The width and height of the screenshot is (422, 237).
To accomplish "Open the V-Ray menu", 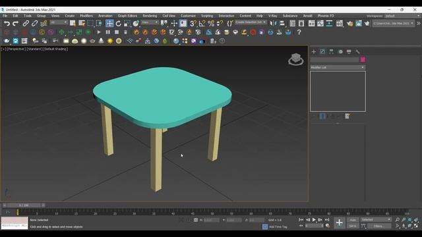I will click(272, 16).
